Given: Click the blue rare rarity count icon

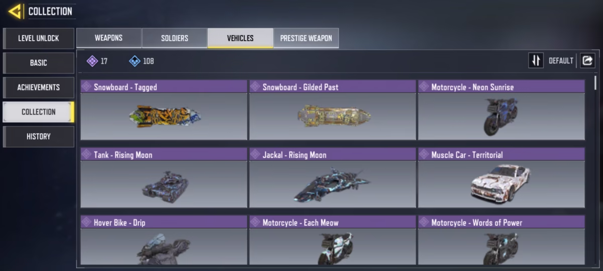Looking at the screenshot, I should 135,61.
